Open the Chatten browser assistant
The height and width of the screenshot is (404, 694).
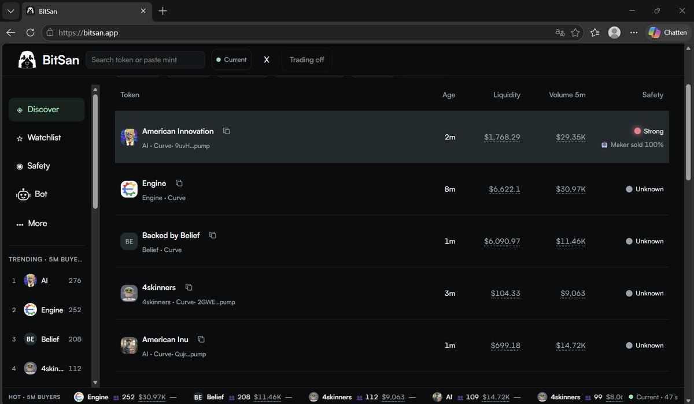point(667,32)
